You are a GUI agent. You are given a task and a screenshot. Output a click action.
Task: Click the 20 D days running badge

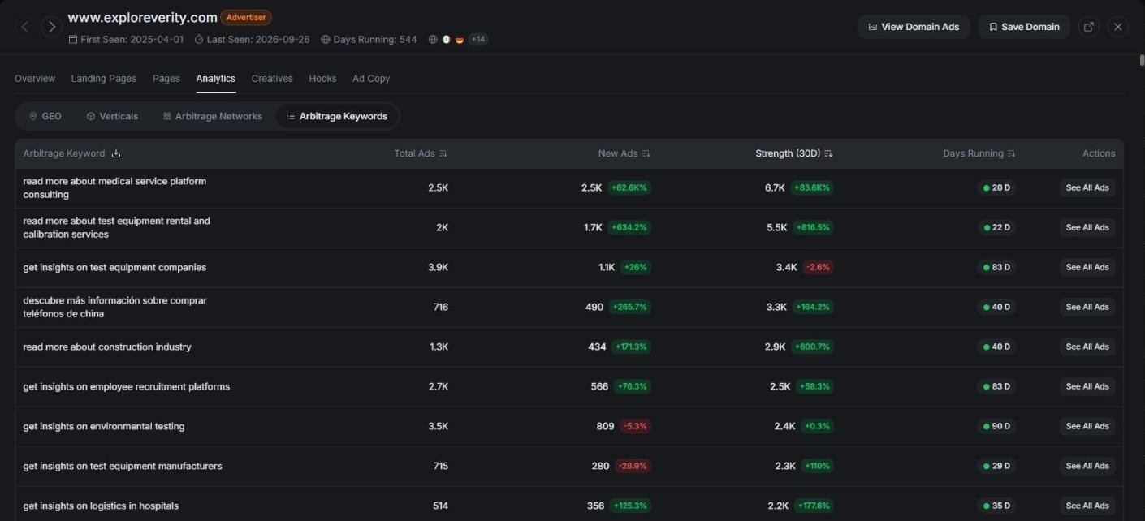point(996,187)
